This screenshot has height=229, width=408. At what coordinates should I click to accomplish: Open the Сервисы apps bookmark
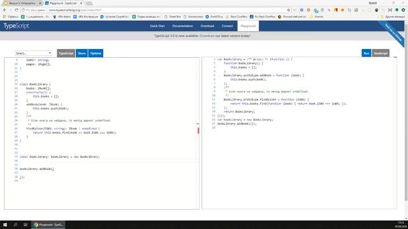click(11, 17)
